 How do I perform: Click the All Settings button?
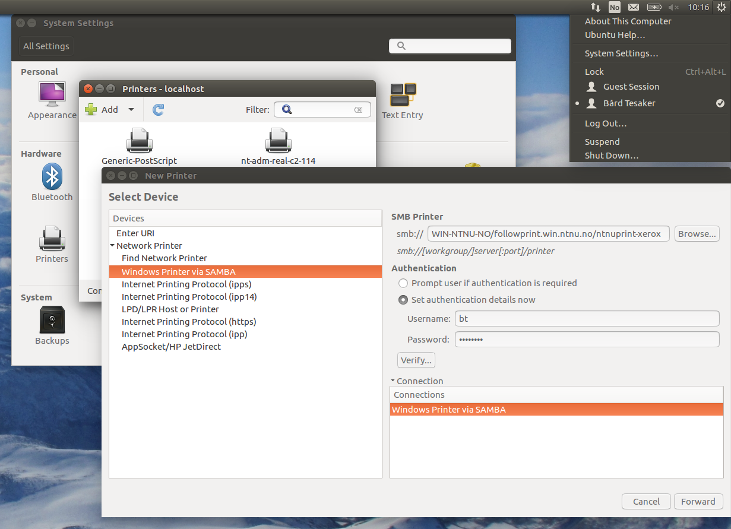pos(46,46)
